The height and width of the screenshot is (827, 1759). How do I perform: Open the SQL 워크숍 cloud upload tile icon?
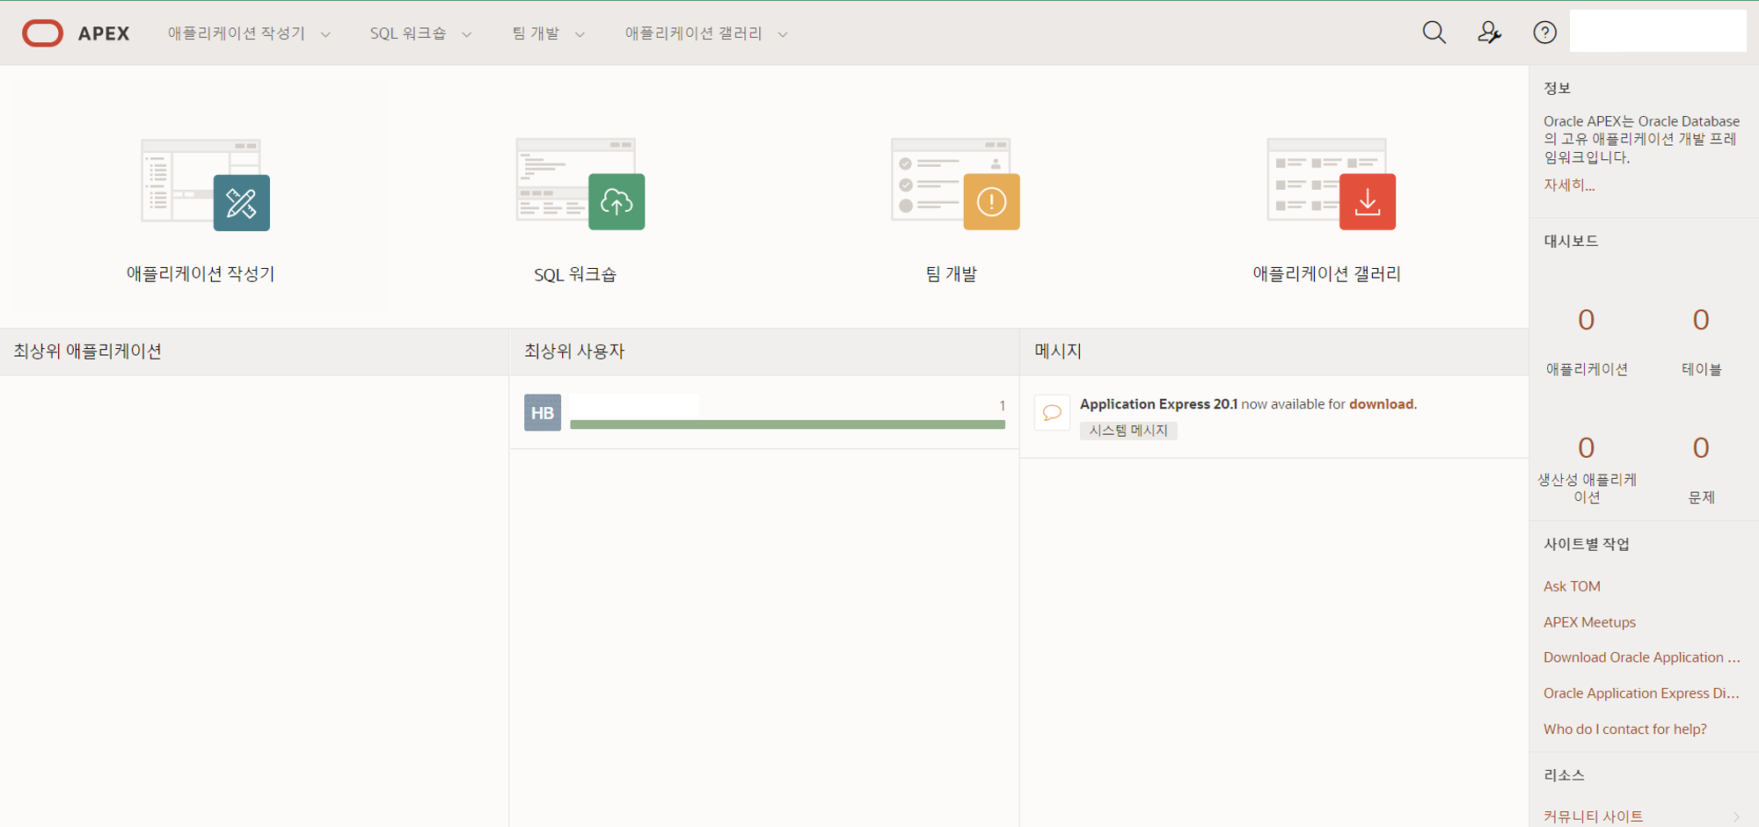coord(580,185)
